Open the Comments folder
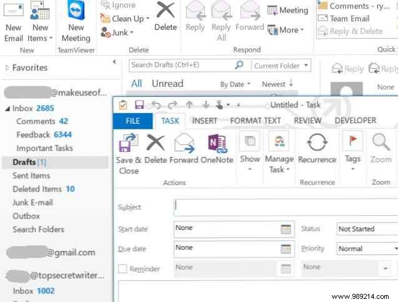 42,121
